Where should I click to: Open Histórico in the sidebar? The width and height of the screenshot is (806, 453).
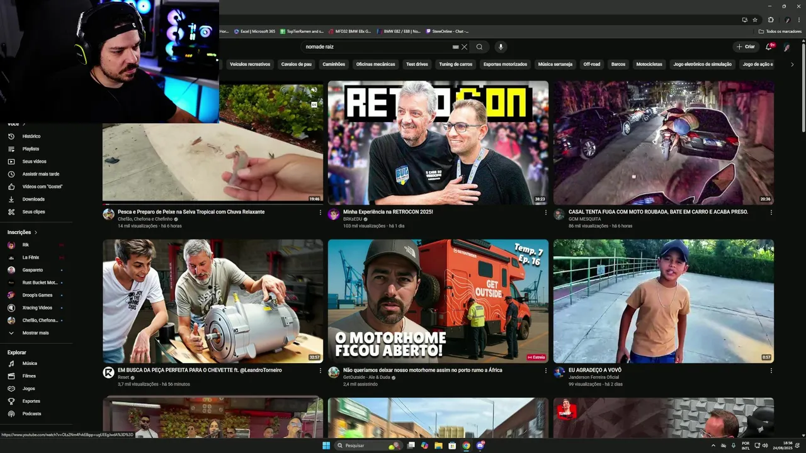click(31, 136)
